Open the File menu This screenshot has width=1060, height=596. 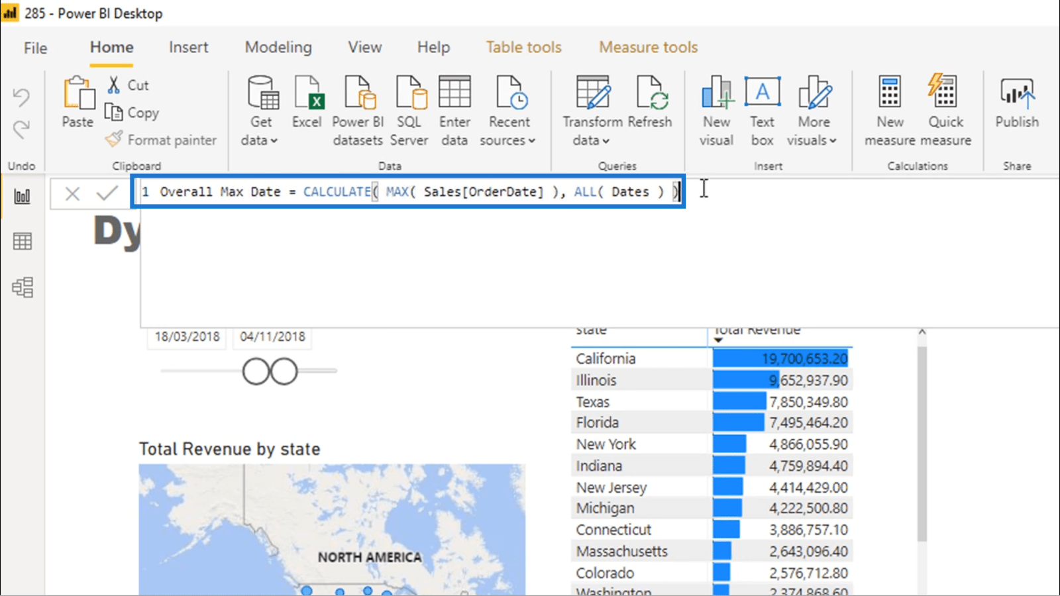coord(36,48)
